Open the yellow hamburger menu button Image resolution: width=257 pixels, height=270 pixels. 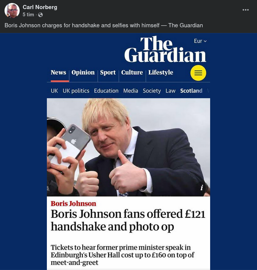point(198,73)
